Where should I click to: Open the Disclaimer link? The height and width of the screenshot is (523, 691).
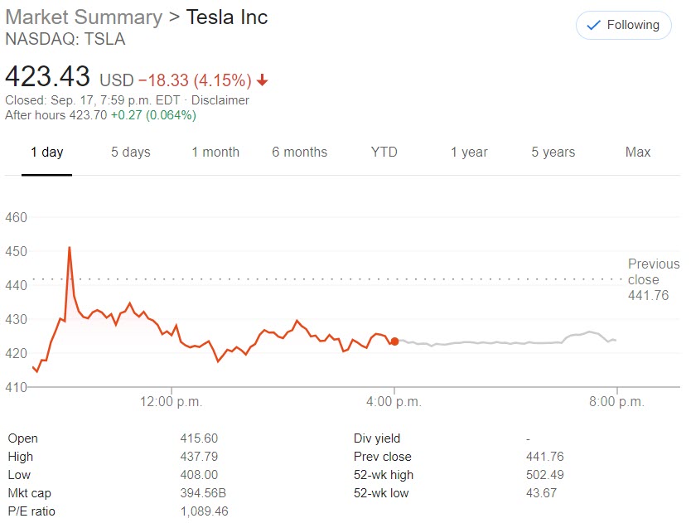(220, 100)
